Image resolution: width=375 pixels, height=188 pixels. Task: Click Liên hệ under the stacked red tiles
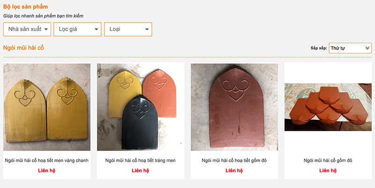(x=328, y=171)
